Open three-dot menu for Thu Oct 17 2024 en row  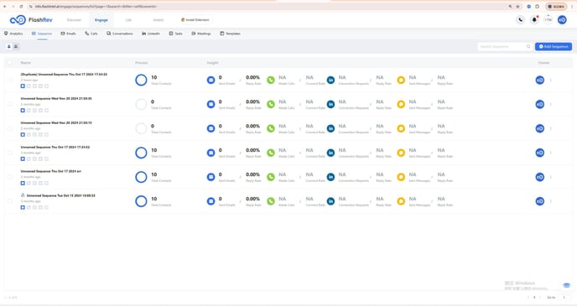(x=551, y=177)
